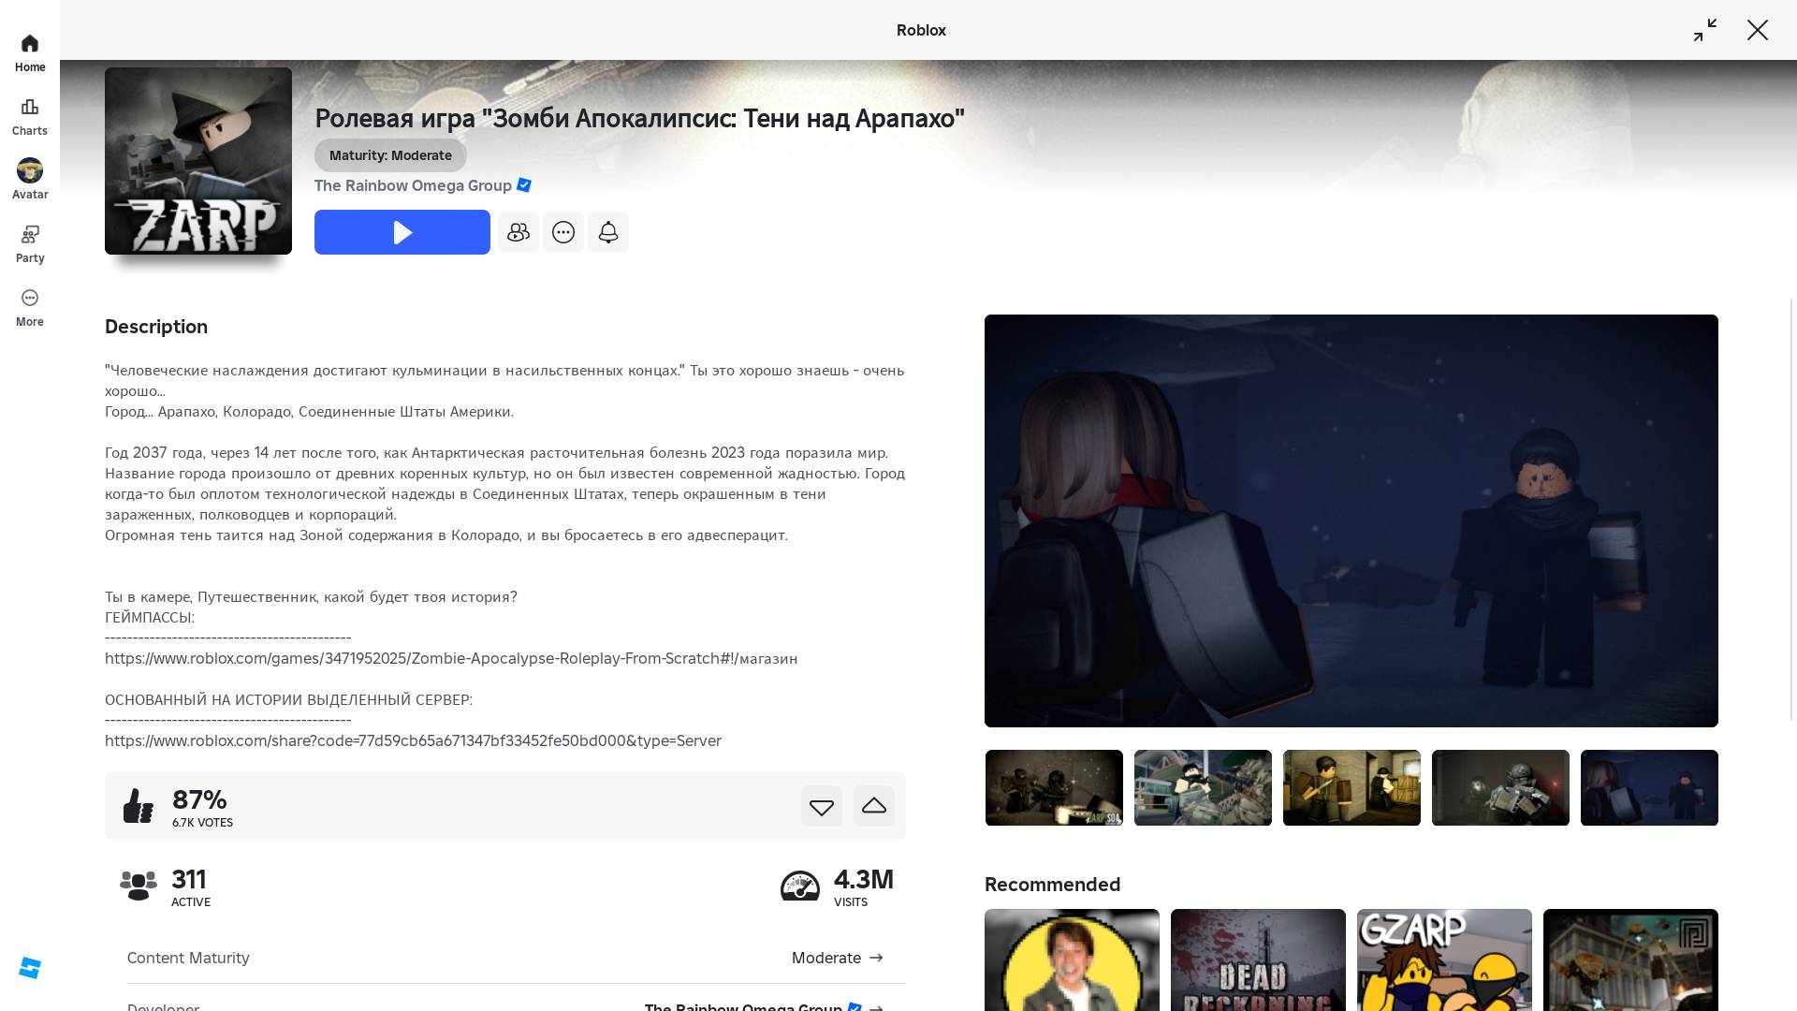Collapse the window with the shrink arrows icon
The image size is (1797, 1011).
(1704, 30)
